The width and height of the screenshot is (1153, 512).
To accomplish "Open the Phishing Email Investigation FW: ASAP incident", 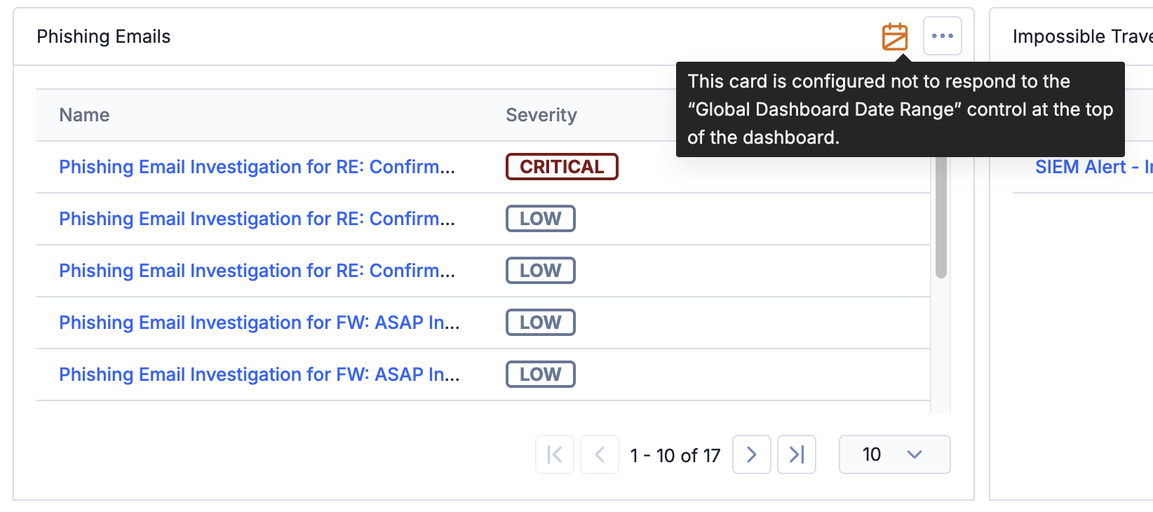I will (x=259, y=322).
